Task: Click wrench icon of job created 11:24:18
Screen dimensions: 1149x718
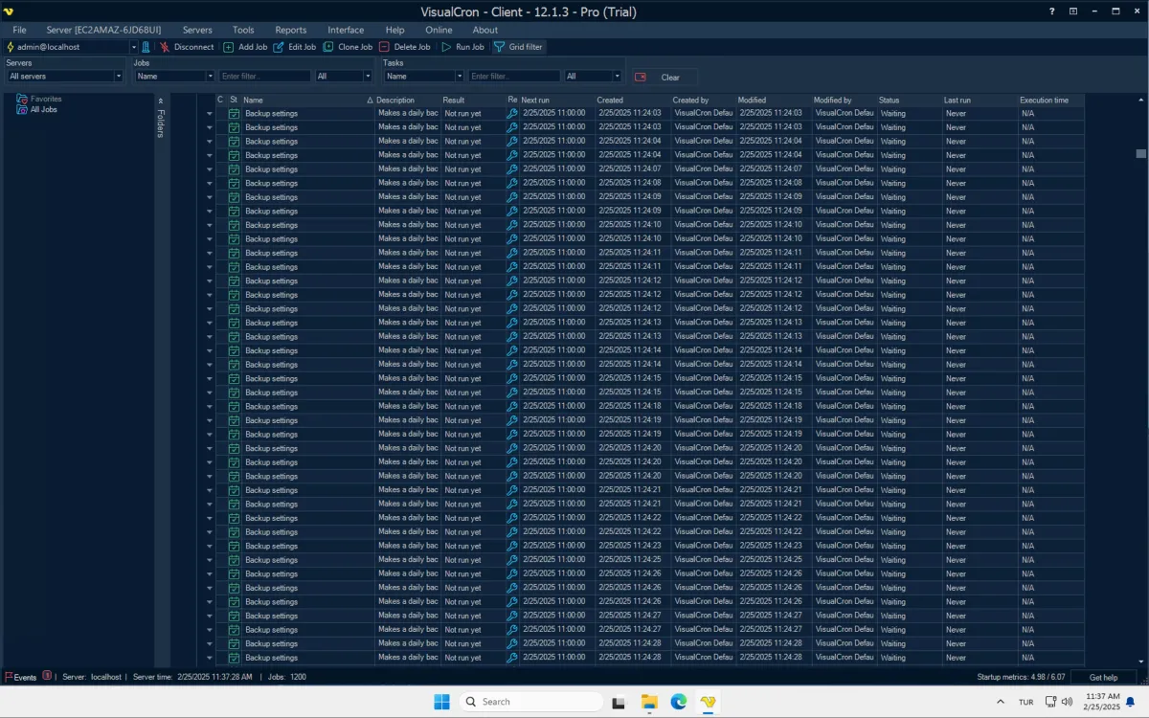Action: point(512,406)
